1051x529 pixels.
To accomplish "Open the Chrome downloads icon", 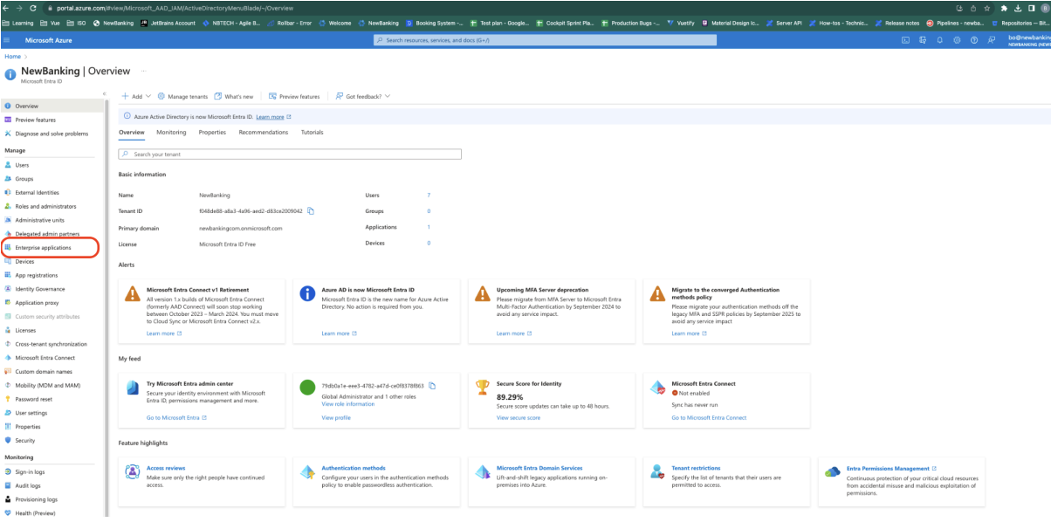I will click(1018, 8).
